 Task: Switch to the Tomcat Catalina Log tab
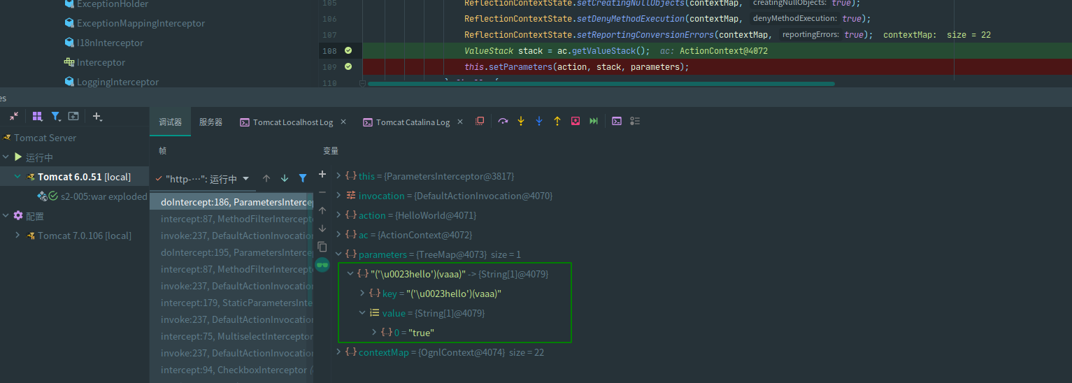click(413, 122)
